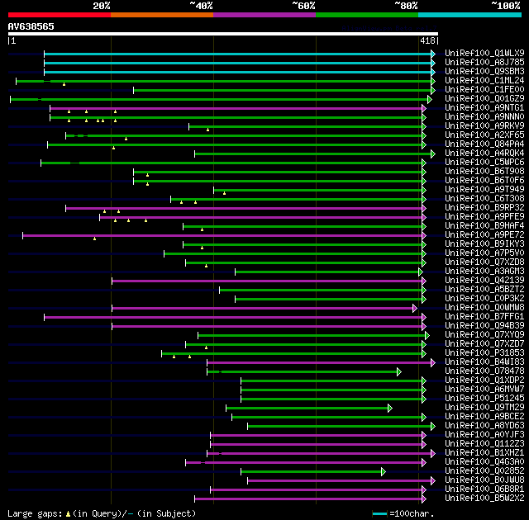Click the UniRef100_Q02852 label
529x520 pixels.
[484, 471]
